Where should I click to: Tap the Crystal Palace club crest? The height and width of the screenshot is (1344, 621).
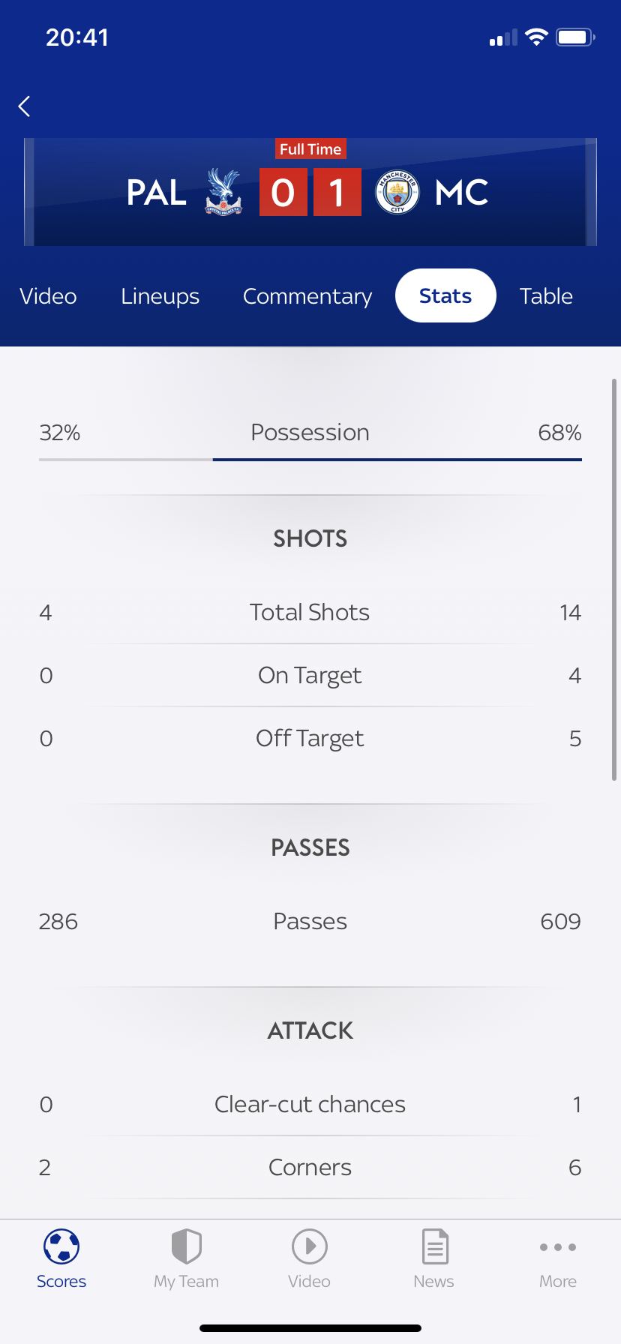click(x=223, y=193)
